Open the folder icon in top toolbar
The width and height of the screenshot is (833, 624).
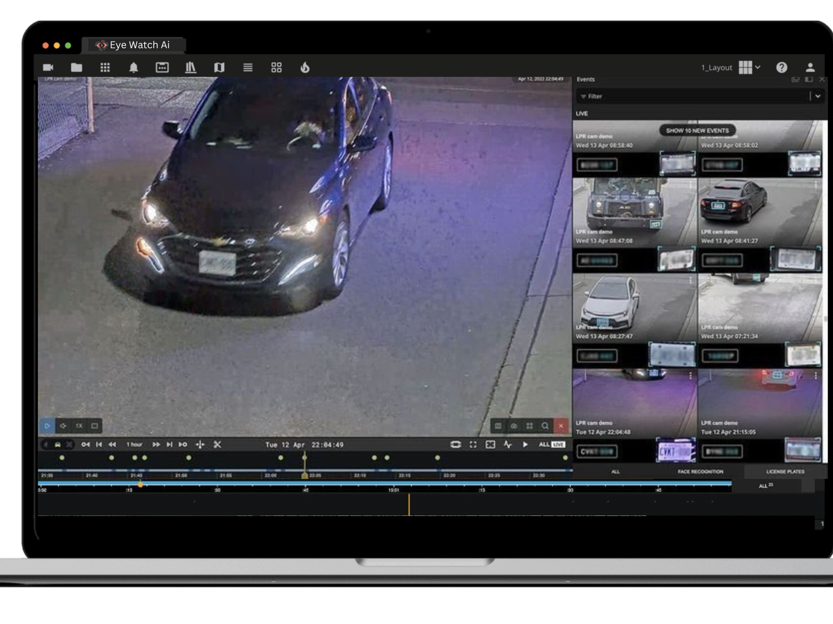click(77, 68)
